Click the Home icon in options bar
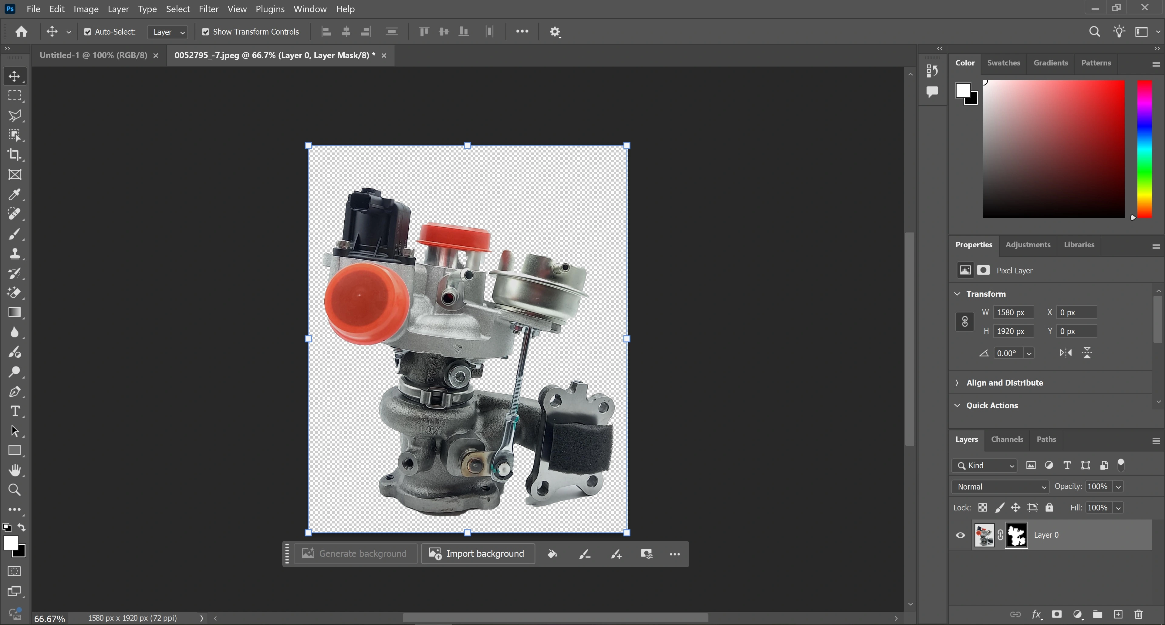This screenshot has width=1165, height=625. tap(21, 32)
